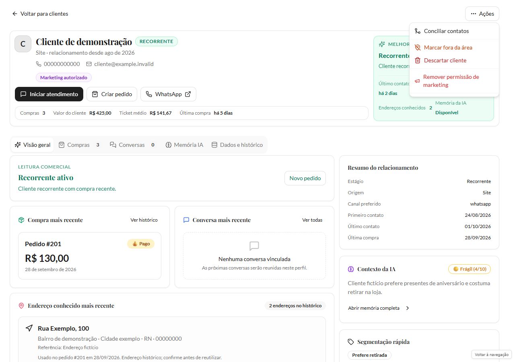Image resolution: width=515 pixels, height=362 pixels.
Task: Choose Marcar fora da área from menu
Action: click(x=454, y=47)
